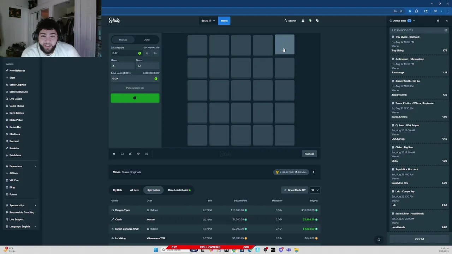452x254 pixels.
Task: Open the game in popout window icon
Action: point(147,154)
